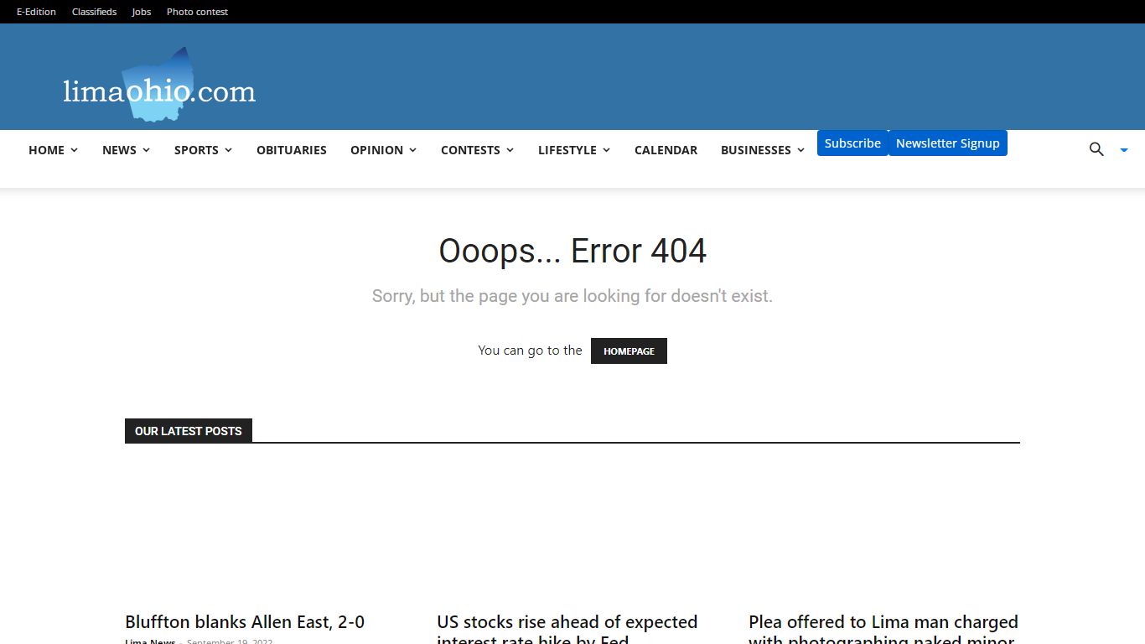
Task: Expand the blue caret beside search
Action: [1124, 150]
